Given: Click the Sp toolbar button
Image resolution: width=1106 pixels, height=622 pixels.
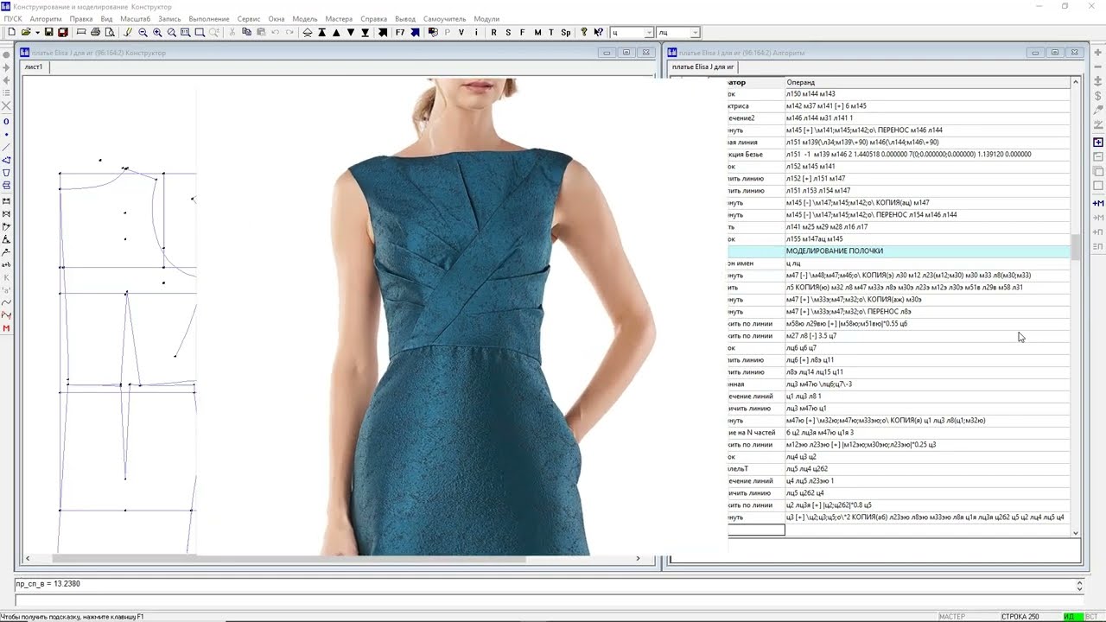Looking at the screenshot, I should tap(566, 33).
